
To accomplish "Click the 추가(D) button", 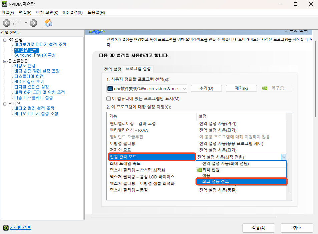I will [x=206, y=89].
